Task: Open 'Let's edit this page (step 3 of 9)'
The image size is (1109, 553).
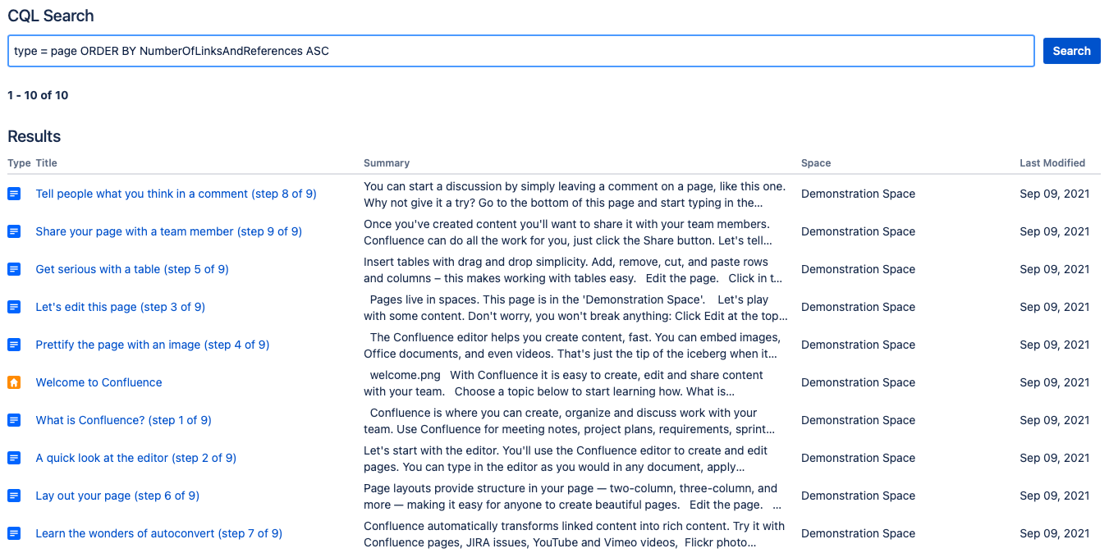Action: (x=121, y=307)
